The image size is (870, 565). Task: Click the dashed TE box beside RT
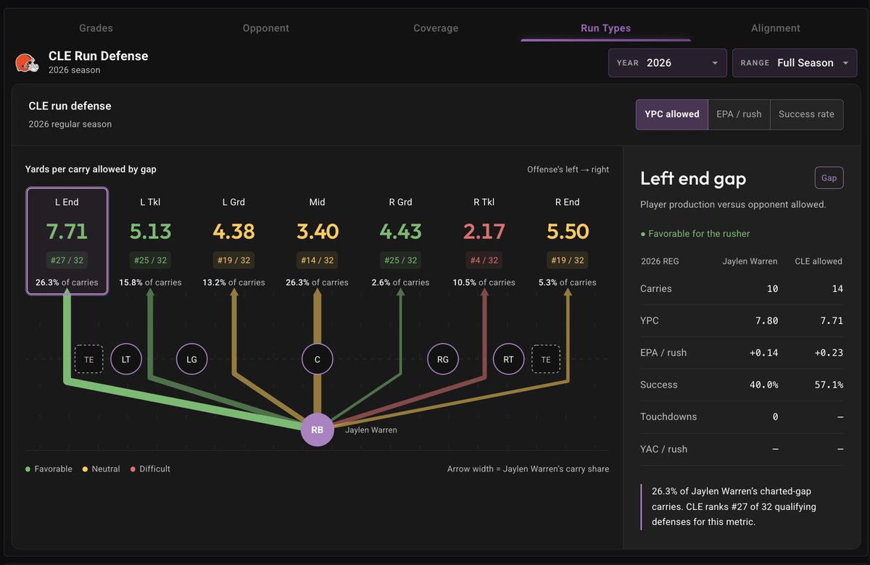click(546, 359)
